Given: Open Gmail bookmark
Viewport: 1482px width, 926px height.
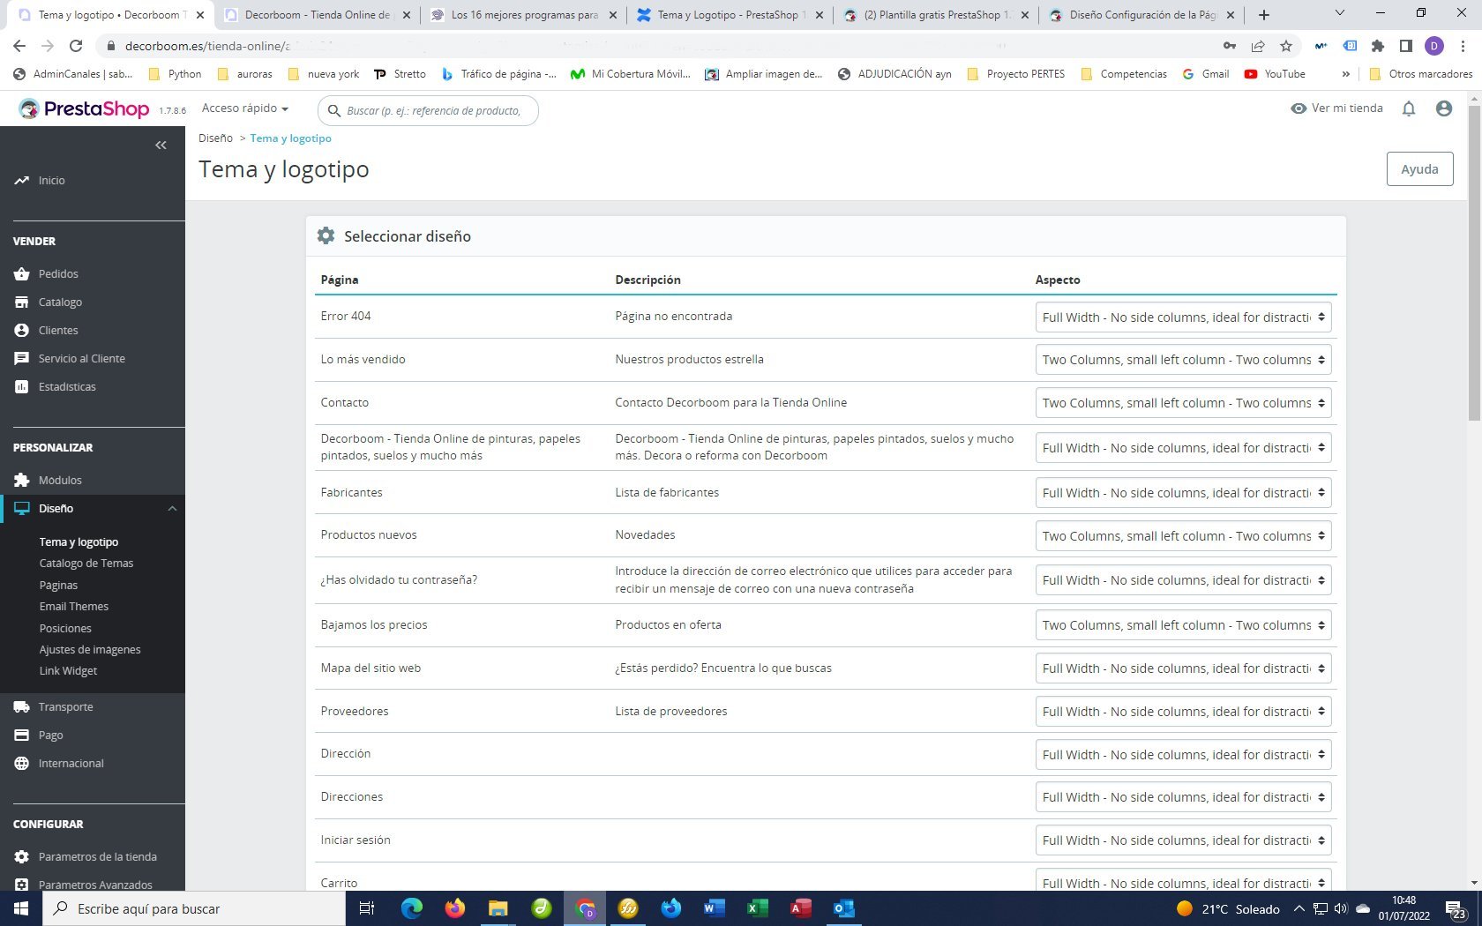Looking at the screenshot, I should click(1206, 74).
